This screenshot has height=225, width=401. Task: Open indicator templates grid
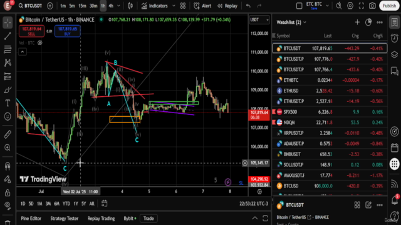coord(183,6)
